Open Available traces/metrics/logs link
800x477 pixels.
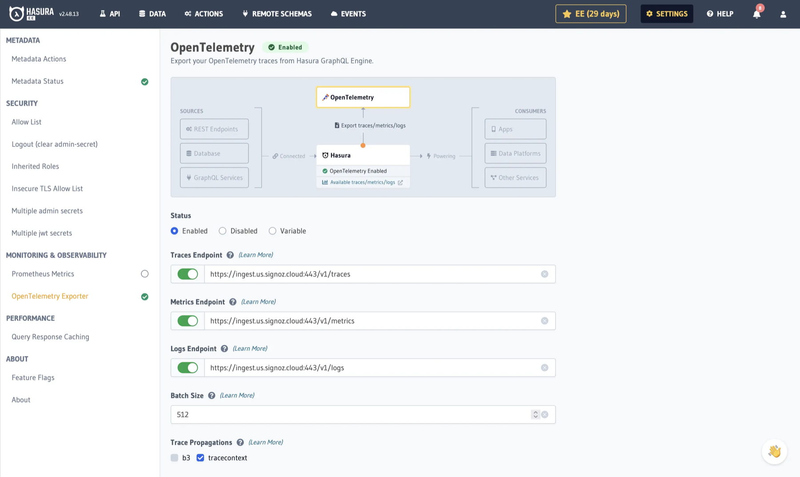pos(363,182)
